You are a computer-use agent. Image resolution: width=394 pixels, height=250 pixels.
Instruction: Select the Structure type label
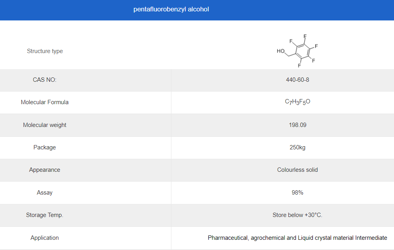(45, 51)
